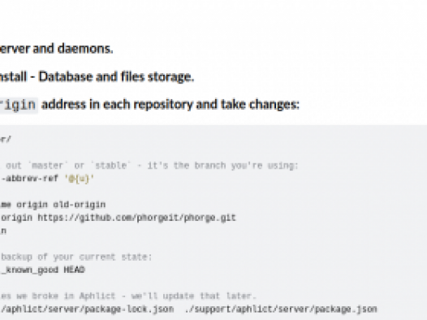Click the '@{u}' string in the code block

pyautogui.click(x=80, y=179)
